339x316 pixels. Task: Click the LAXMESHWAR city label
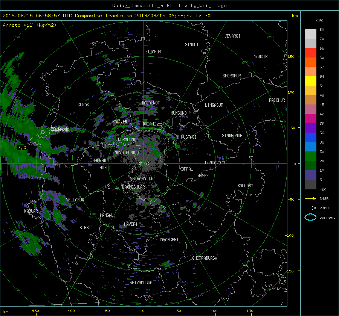tap(133, 187)
